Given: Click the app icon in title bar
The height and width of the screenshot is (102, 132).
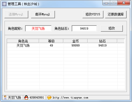Looking at the screenshot, I should click(4, 4).
